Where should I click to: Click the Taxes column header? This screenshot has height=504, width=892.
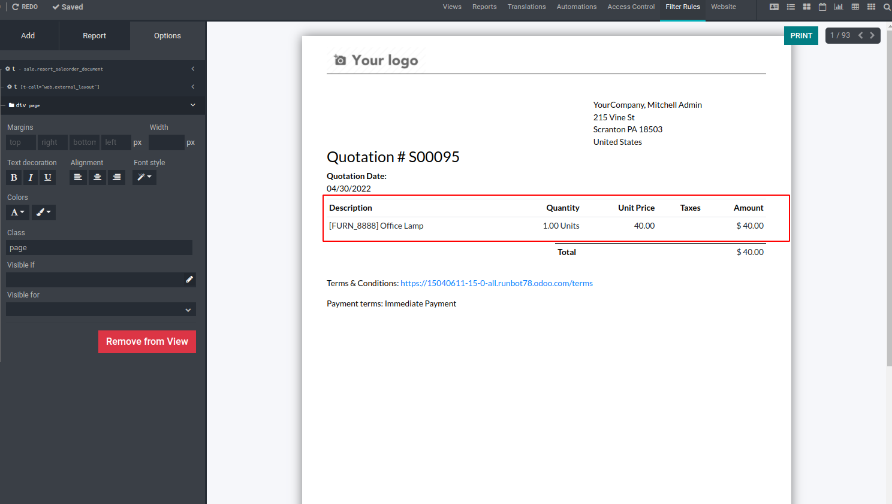pyautogui.click(x=690, y=208)
